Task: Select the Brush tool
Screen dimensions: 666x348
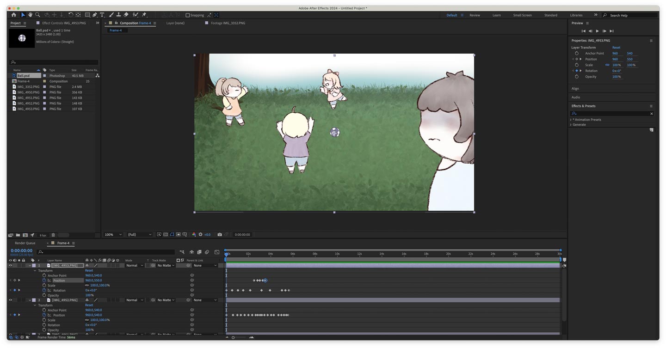Action: pyautogui.click(x=111, y=15)
